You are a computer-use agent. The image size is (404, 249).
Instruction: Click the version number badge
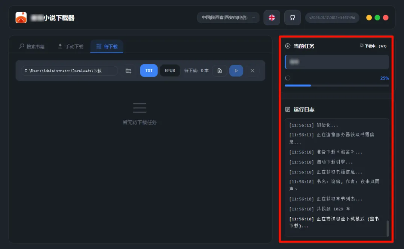click(x=332, y=18)
